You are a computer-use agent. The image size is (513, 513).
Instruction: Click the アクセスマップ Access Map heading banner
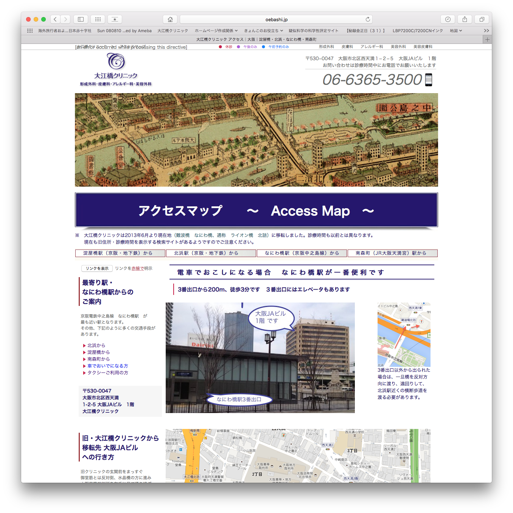click(256, 210)
